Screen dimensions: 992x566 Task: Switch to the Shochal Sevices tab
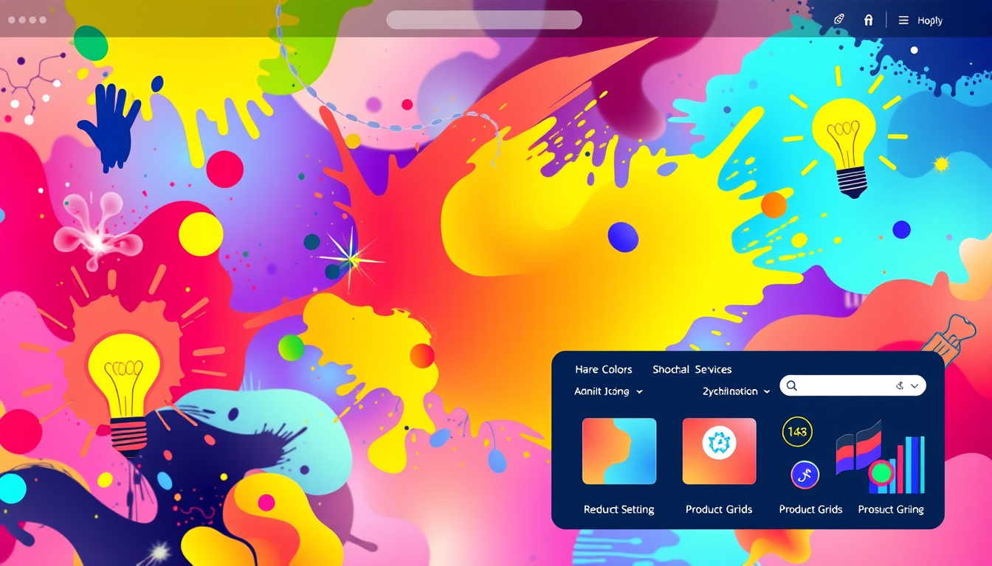(x=692, y=369)
